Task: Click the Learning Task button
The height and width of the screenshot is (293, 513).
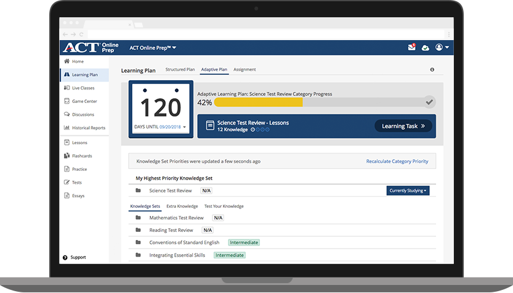Action: coord(403,126)
